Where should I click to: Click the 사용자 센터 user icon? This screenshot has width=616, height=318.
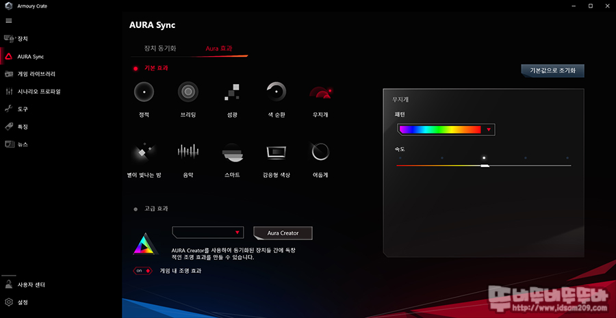tap(9, 284)
